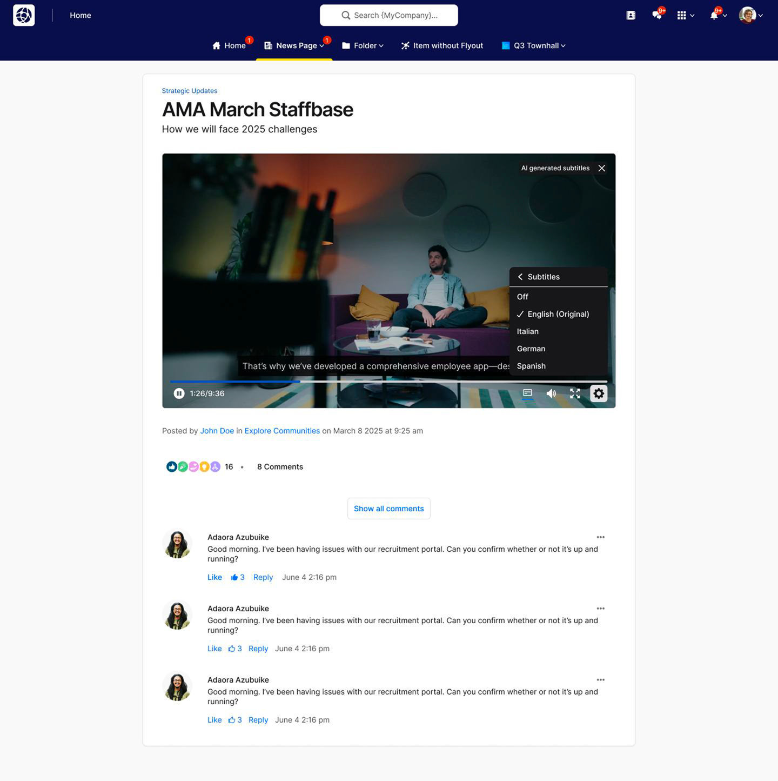Expand the News Page menu
The image size is (778, 781).
pos(294,45)
